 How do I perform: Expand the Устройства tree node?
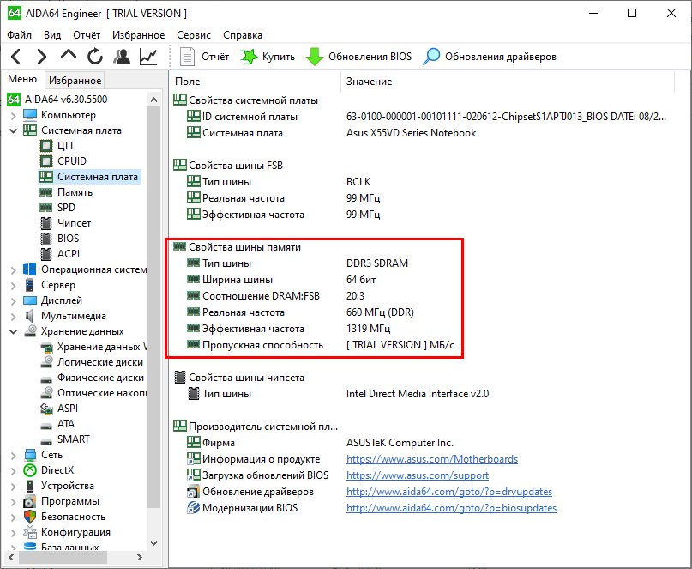[x=13, y=487]
